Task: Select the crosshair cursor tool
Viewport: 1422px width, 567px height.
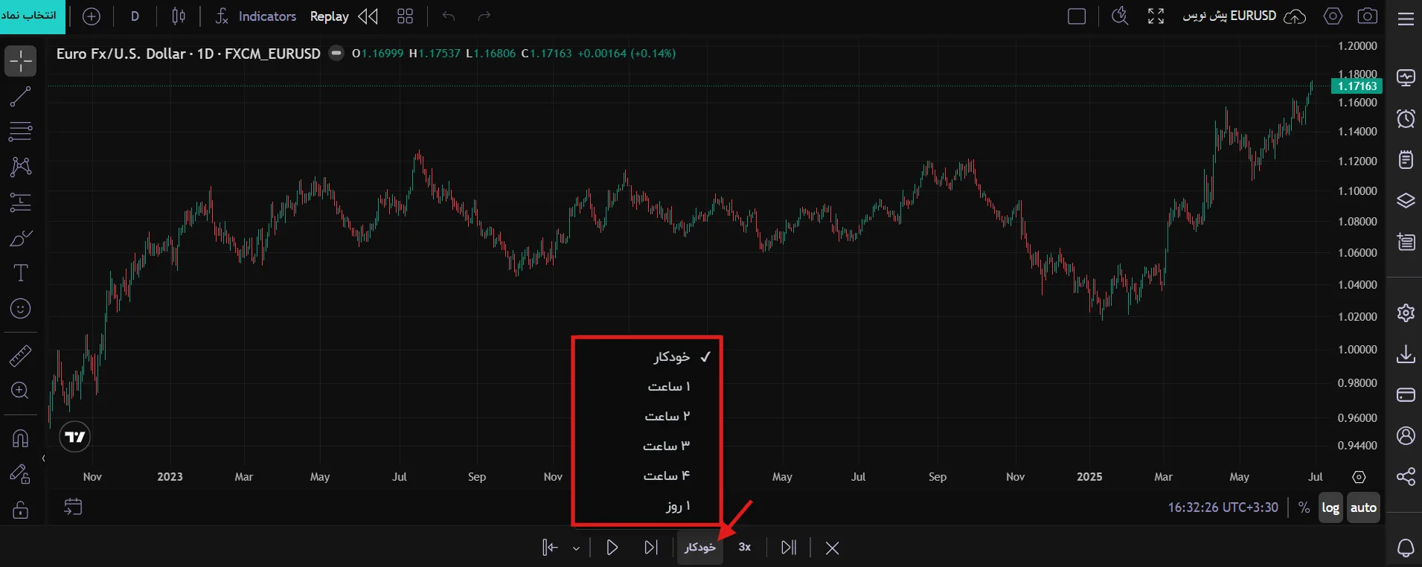Action: coord(21,61)
